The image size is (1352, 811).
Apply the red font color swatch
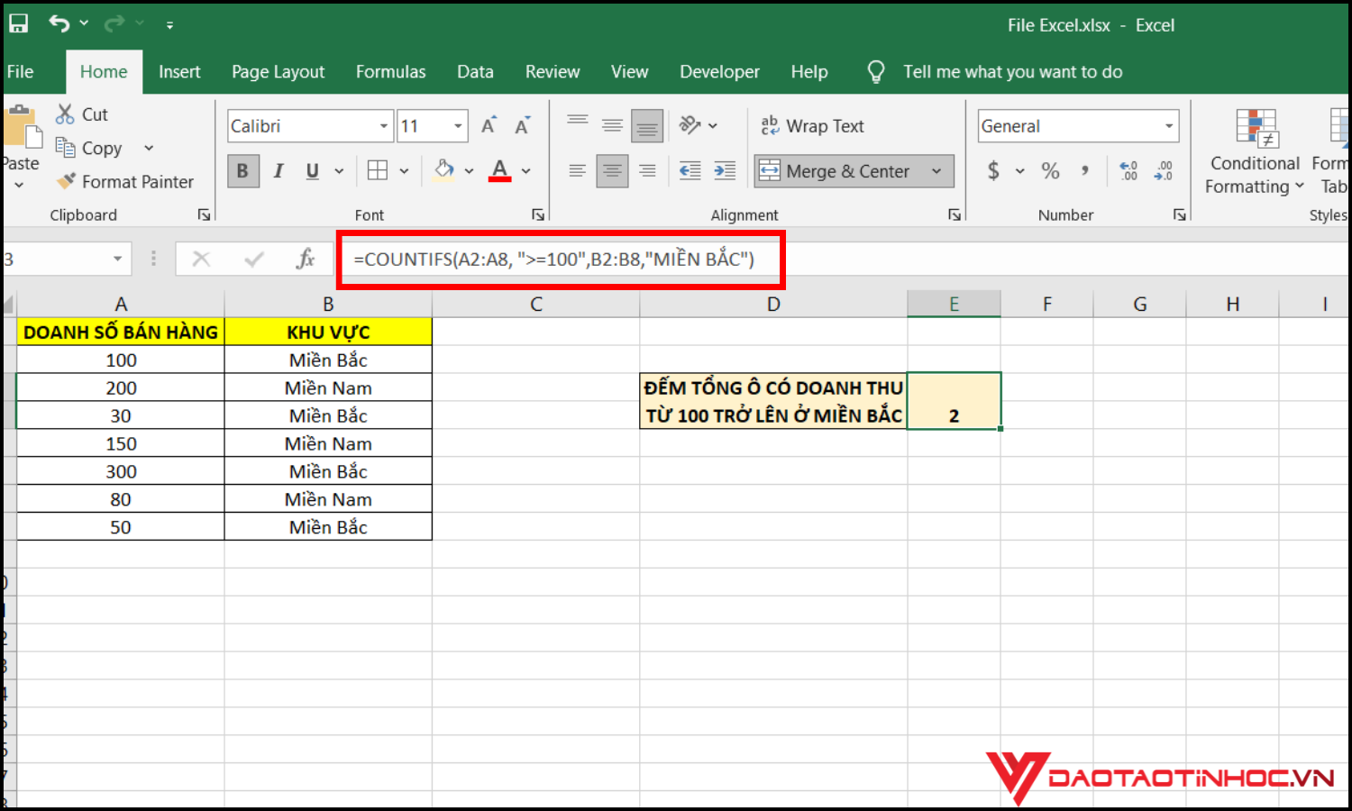coord(500,170)
